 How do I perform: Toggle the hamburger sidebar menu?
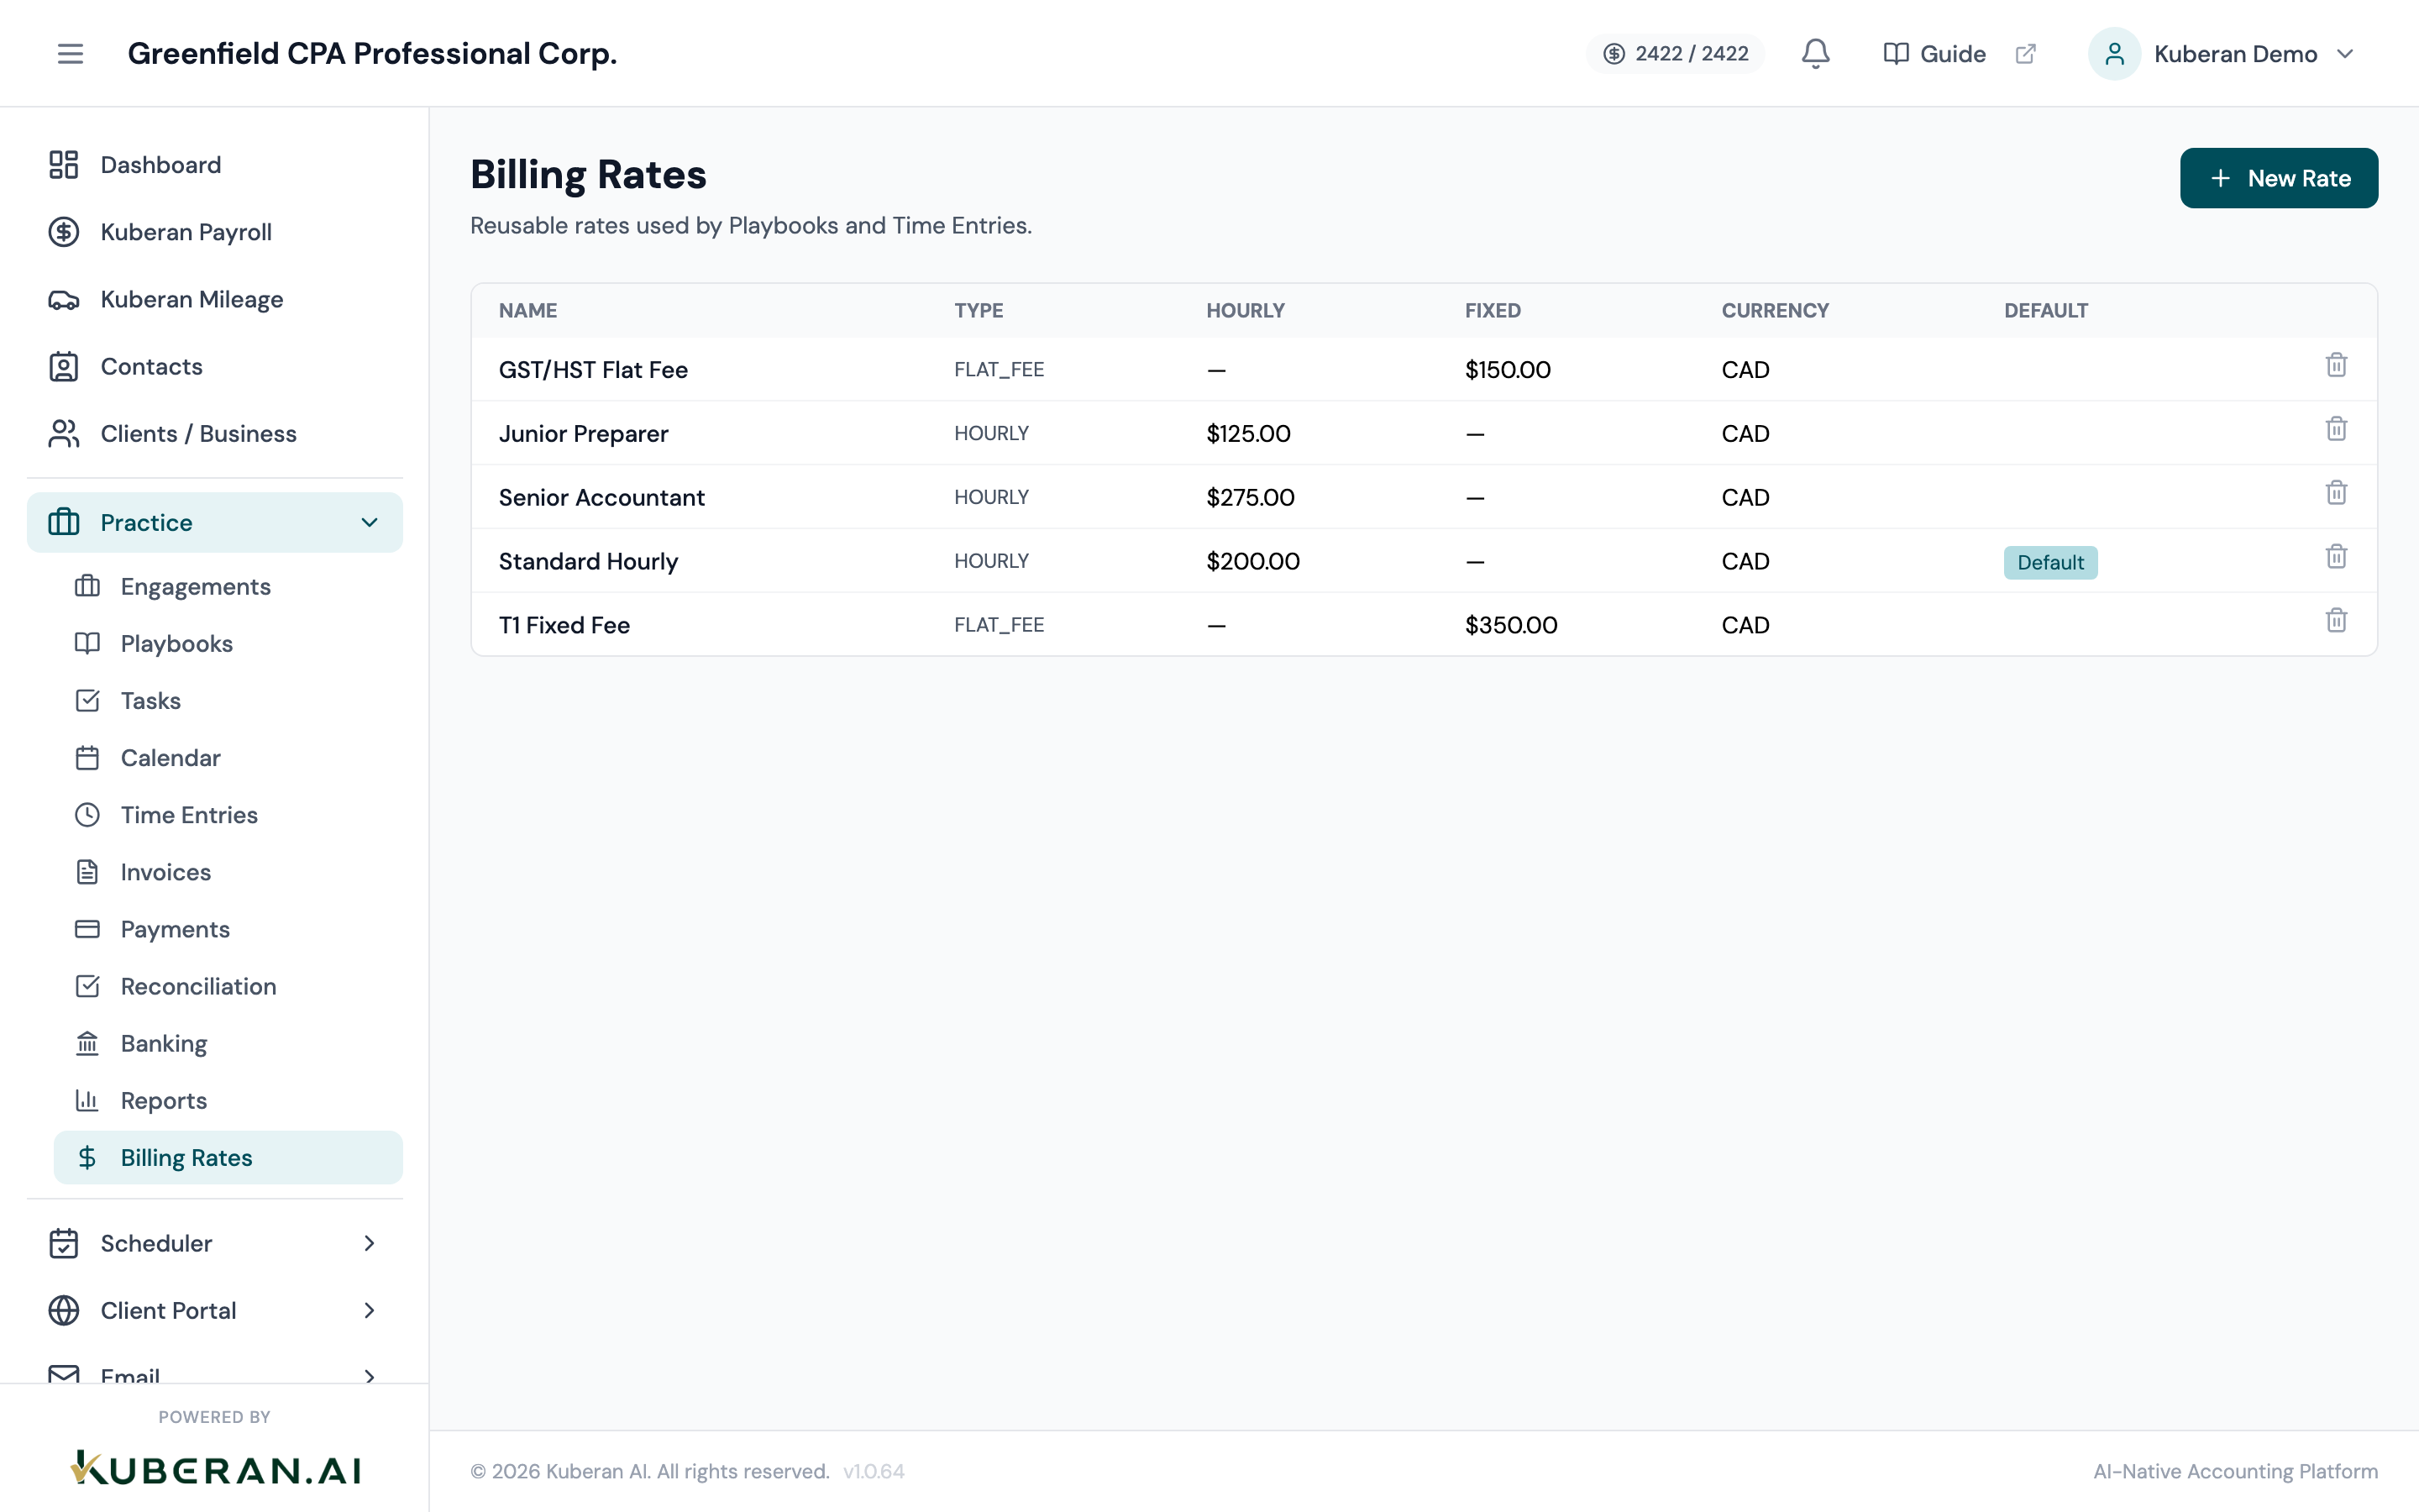[x=70, y=53]
